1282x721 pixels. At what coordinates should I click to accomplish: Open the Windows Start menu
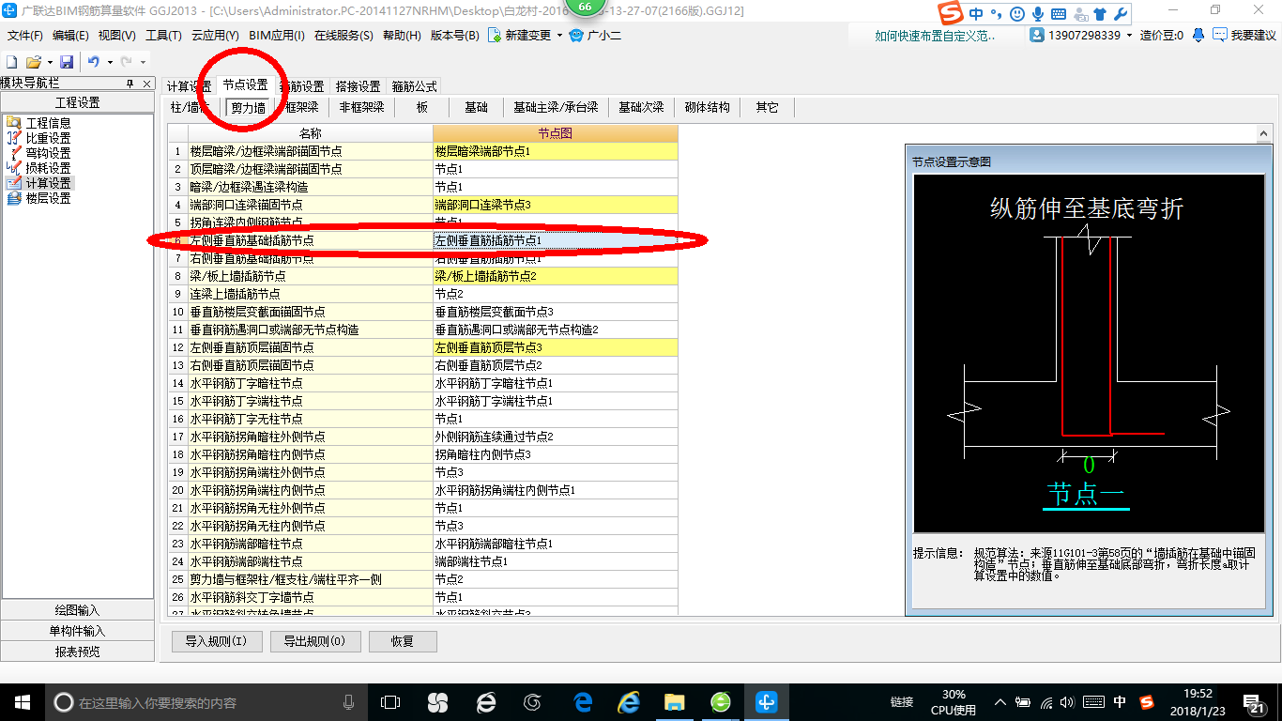coord(23,701)
